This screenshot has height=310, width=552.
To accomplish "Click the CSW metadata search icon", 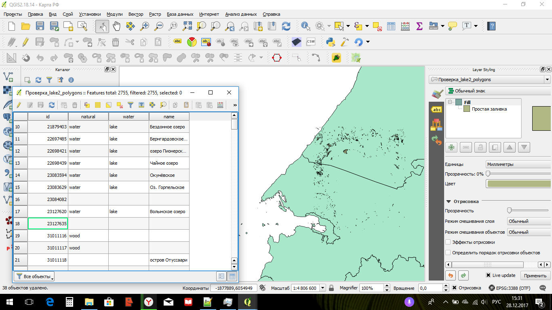I will tap(311, 42).
